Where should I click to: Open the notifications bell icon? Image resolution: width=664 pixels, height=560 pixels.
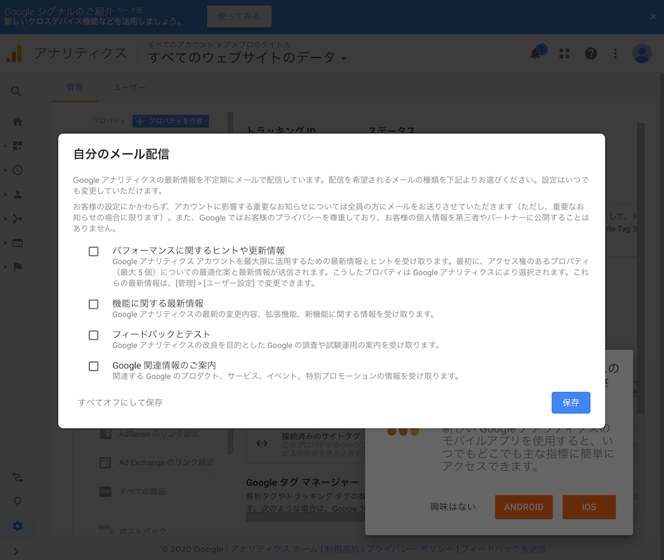535,53
